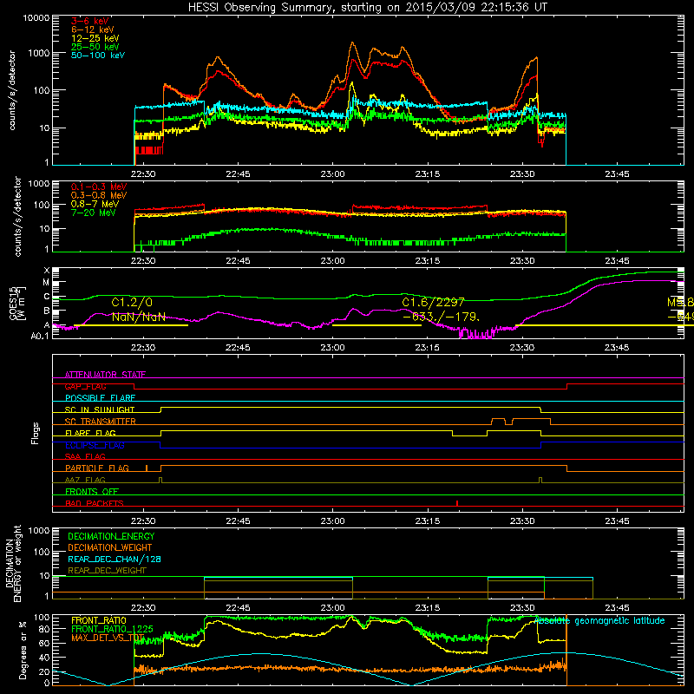Image resolution: width=694 pixels, height=694 pixels.
Task: Click the 0.8-7 MeV legend entry
Action: tap(95, 204)
